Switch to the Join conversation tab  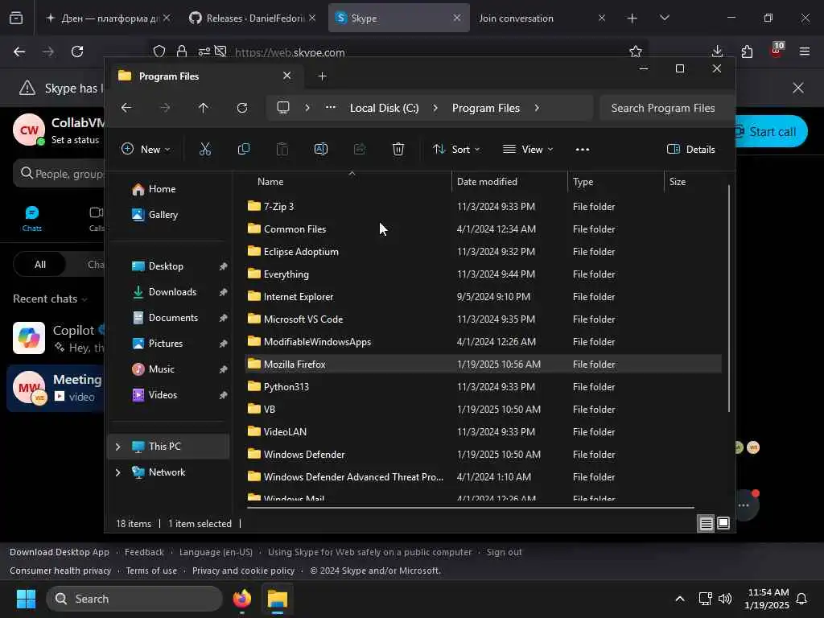[543, 19]
